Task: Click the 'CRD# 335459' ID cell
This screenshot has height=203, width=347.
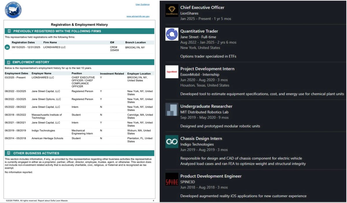Action: [x=114, y=49]
